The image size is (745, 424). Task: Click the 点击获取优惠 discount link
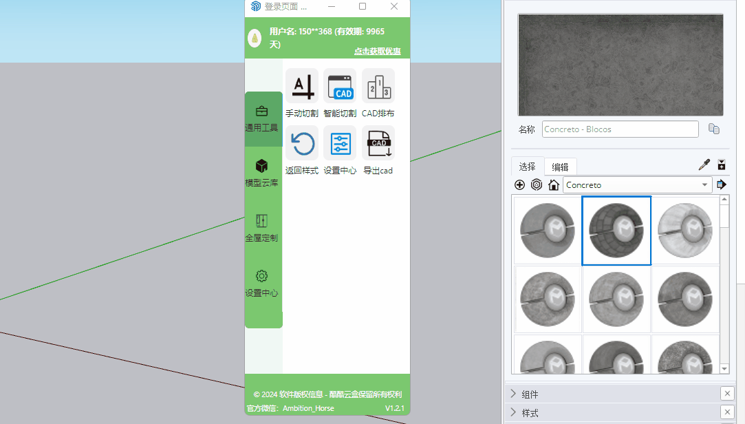coord(377,52)
